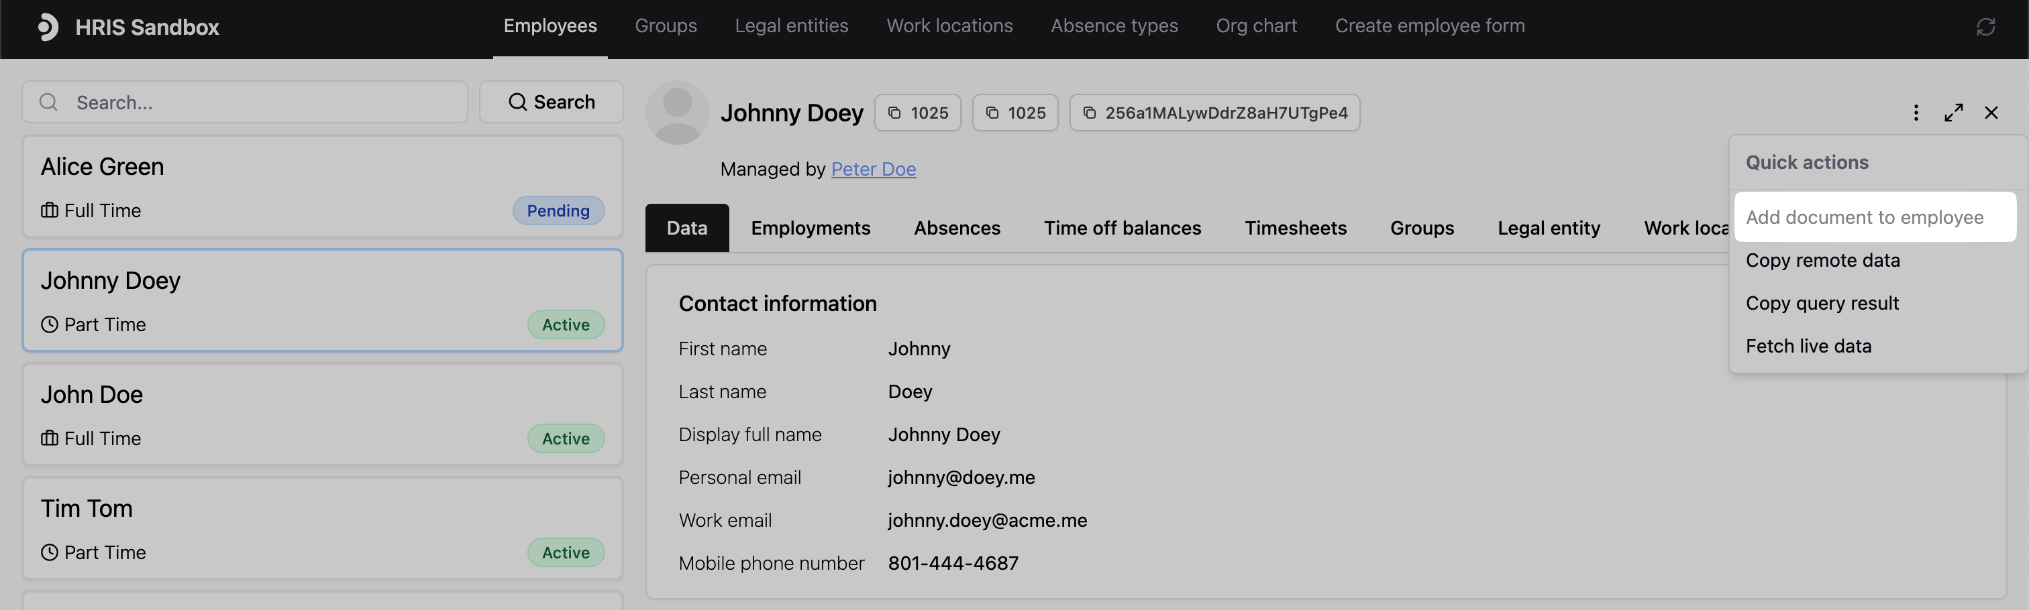Open the Absence types page
The height and width of the screenshot is (610, 2029).
click(1114, 26)
